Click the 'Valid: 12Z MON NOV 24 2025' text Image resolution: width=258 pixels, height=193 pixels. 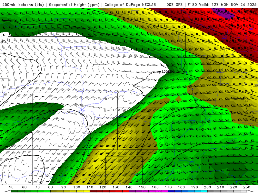(228, 5)
